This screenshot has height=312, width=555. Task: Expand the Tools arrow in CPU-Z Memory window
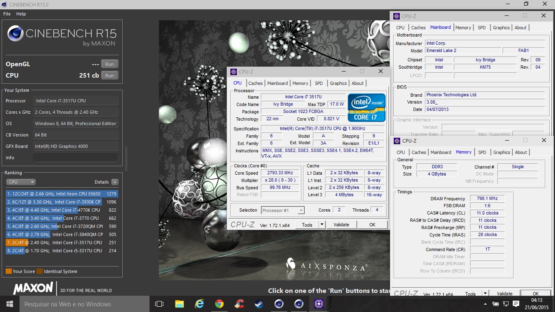click(485, 293)
